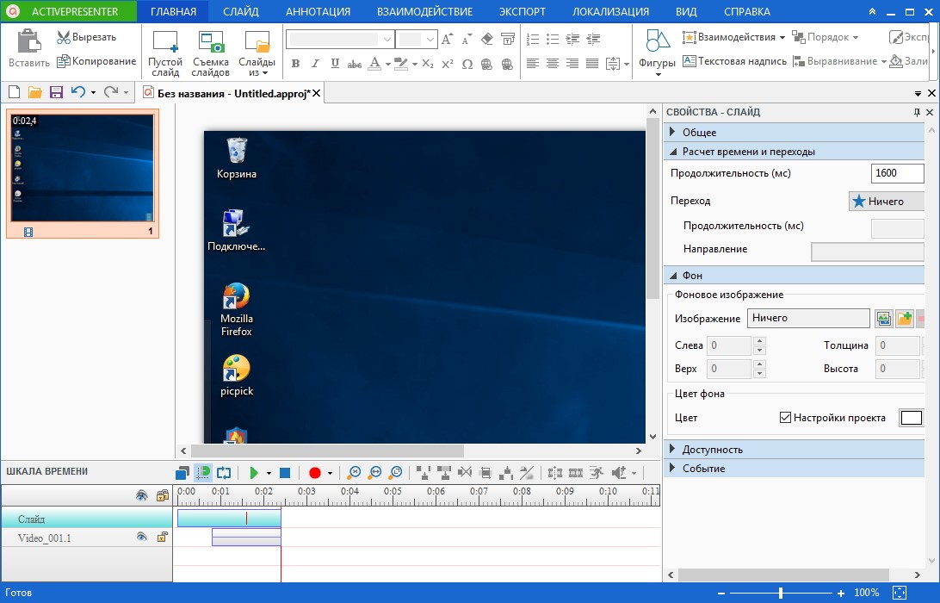Click the Текстовая надпись button
Viewport: 940px width, 603px height.
pos(734,61)
